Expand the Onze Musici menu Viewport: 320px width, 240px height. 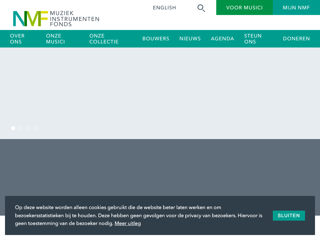tap(55, 39)
